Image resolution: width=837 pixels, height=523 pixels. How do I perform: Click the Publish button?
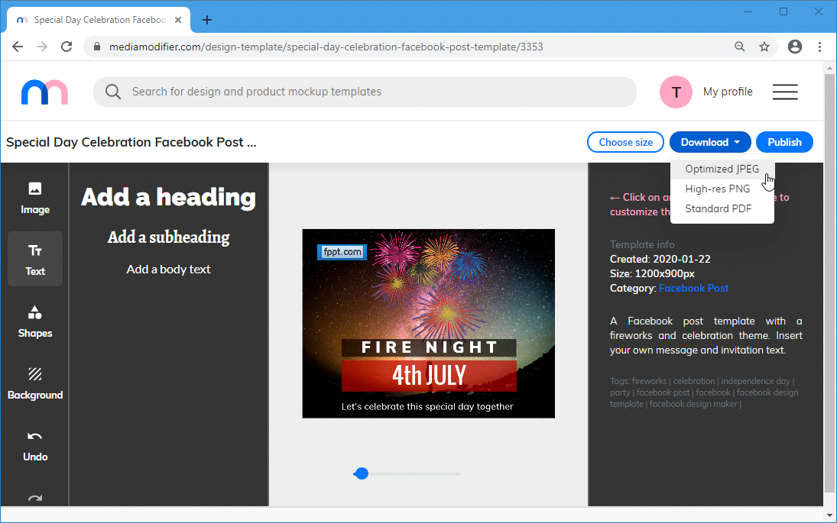[x=784, y=142]
